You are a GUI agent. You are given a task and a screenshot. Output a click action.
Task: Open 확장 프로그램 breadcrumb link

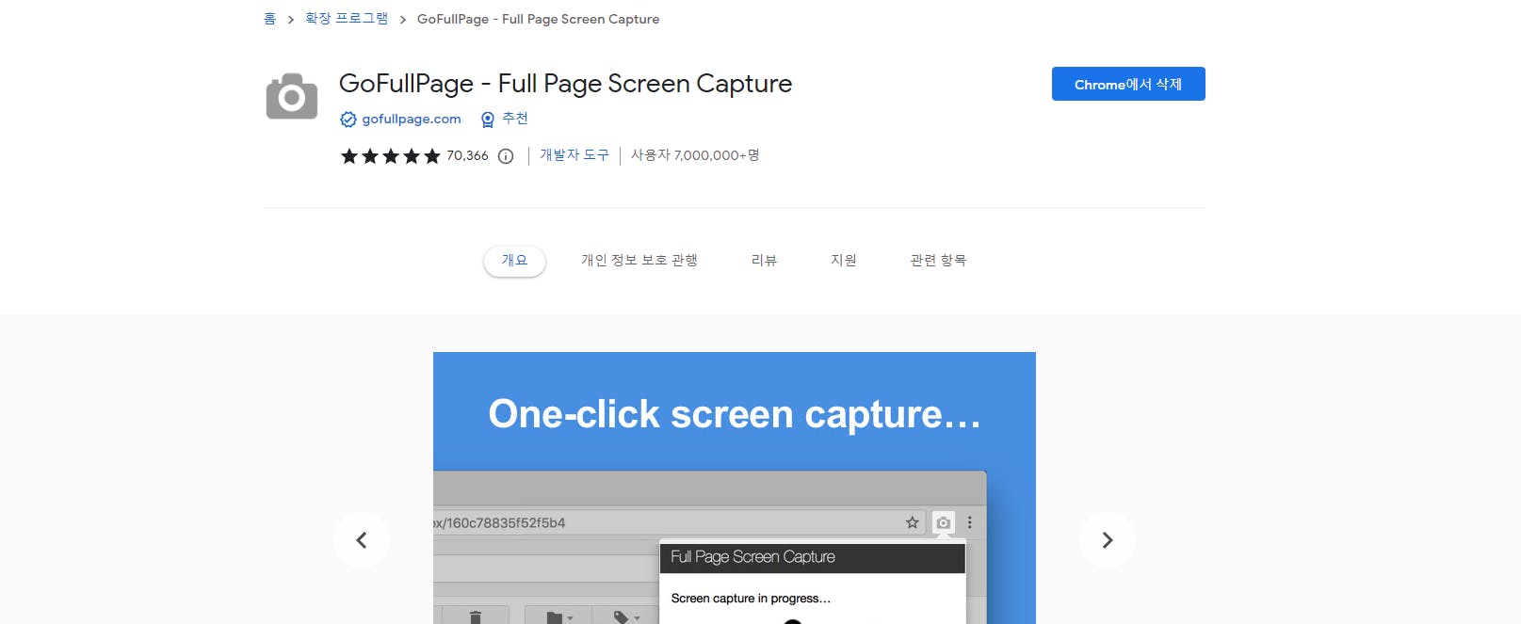pos(347,19)
